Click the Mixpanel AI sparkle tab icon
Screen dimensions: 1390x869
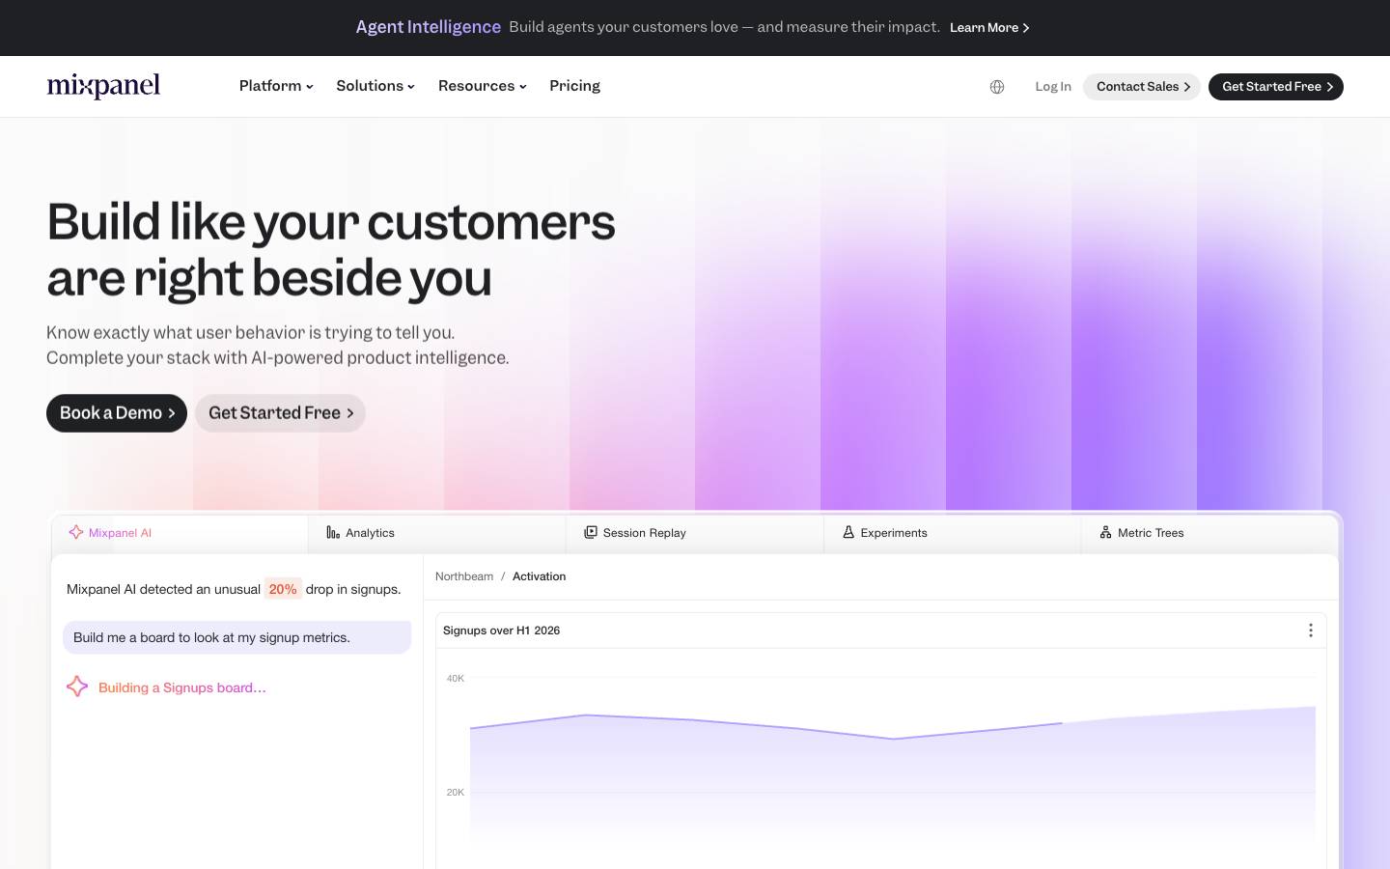75,532
